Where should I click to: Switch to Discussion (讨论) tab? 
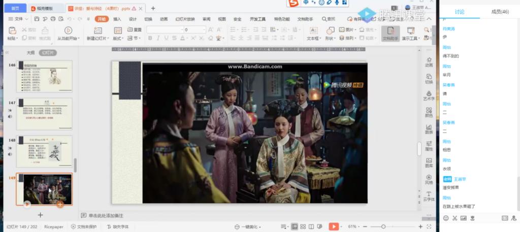(x=460, y=12)
